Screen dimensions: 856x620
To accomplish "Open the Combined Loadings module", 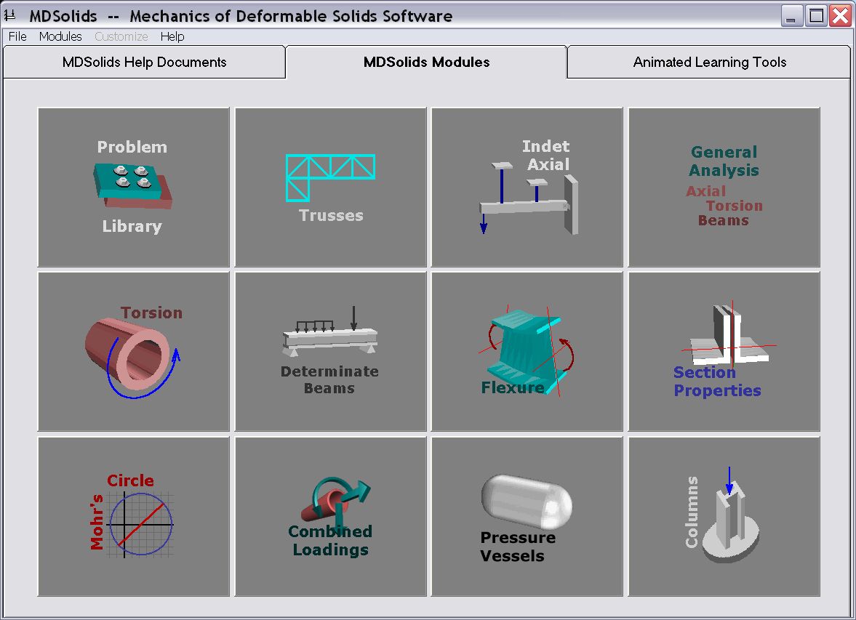I will click(331, 516).
